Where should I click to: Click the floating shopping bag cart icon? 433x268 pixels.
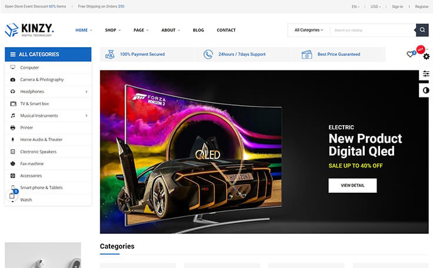click(x=12, y=195)
